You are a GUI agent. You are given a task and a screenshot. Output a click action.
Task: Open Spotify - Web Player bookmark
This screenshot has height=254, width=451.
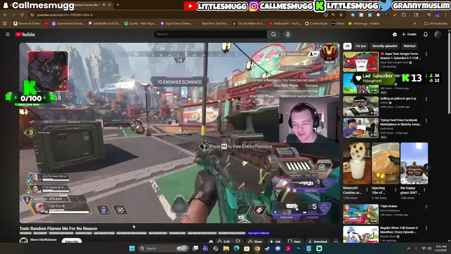tap(140, 23)
